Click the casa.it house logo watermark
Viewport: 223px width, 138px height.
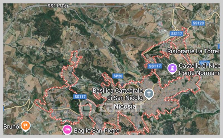coord(87,108)
